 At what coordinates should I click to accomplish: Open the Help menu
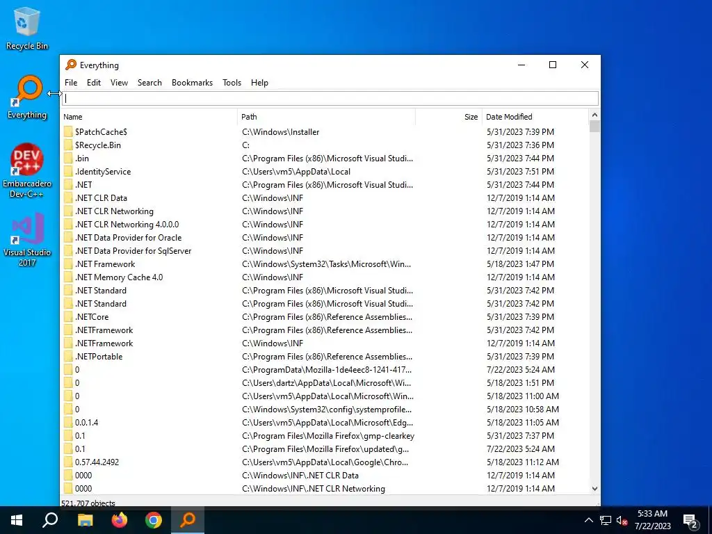(x=259, y=83)
